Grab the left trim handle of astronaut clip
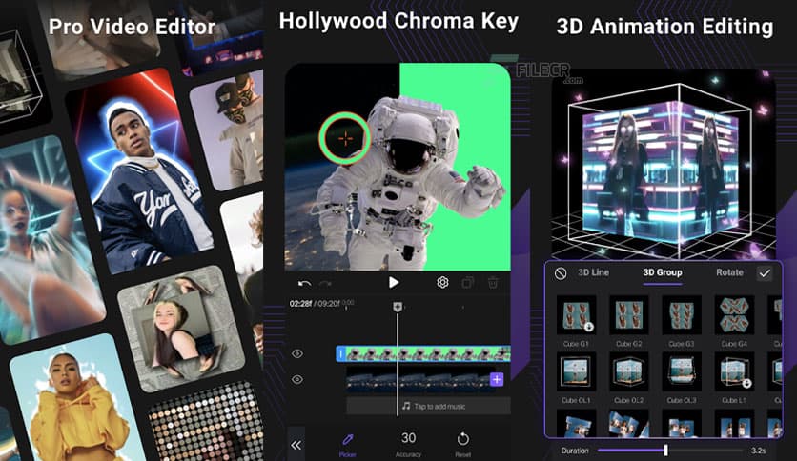 (340, 354)
